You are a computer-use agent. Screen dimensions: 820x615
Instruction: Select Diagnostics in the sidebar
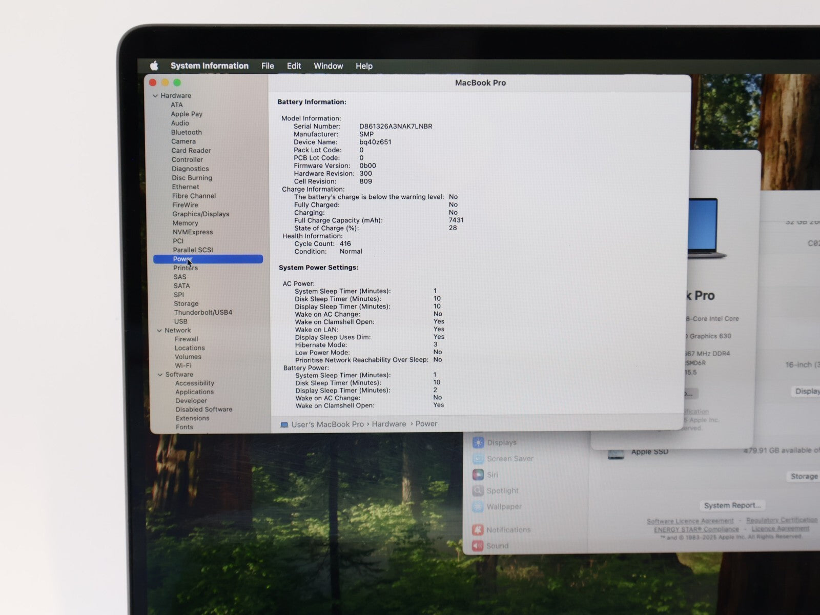pos(190,169)
